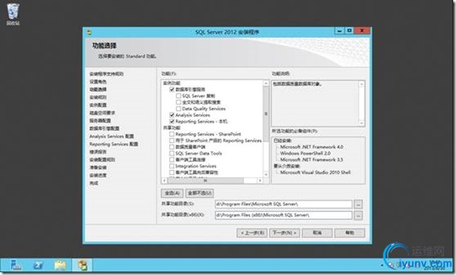The height and width of the screenshot is (275, 456).
Task: Click the 实例功能 group header in feature list
Action: tap(171, 83)
